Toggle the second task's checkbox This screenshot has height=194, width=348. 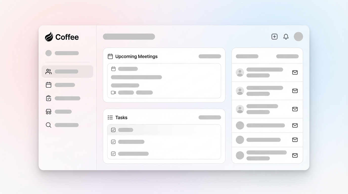tap(113, 142)
